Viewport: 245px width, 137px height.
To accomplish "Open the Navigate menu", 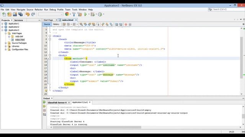I will point(21,10).
